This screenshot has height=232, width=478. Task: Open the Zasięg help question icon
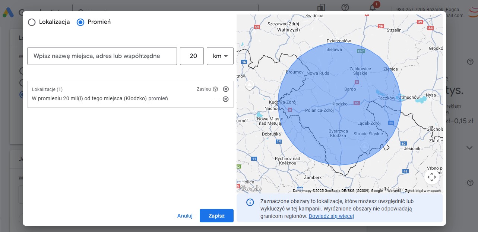pos(215,89)
